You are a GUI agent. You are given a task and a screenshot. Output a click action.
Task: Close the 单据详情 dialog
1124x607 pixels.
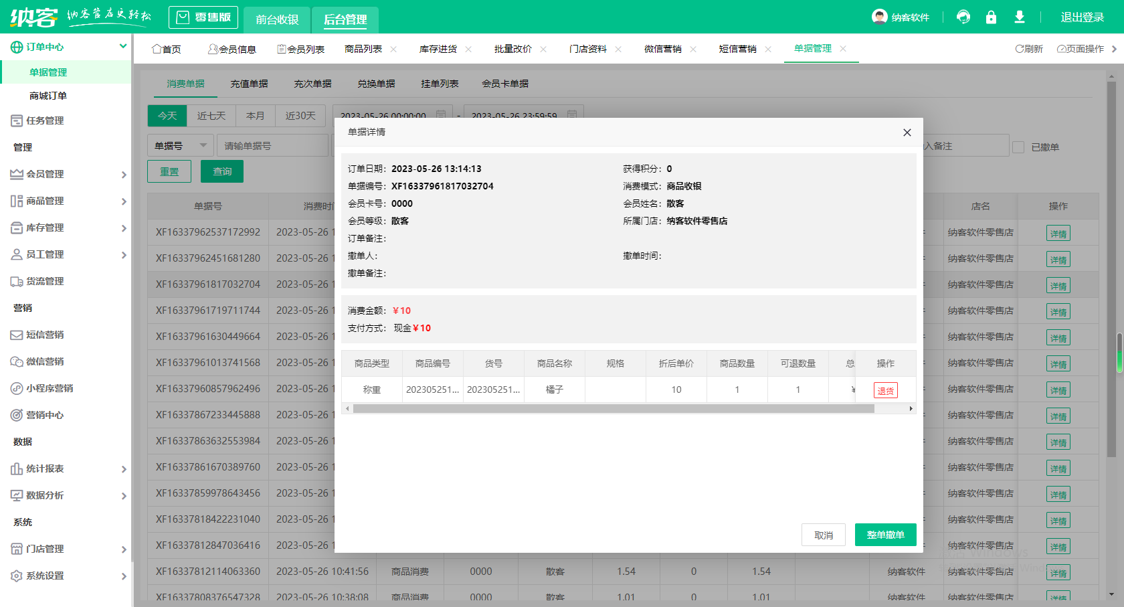pyautogui.click(x=907, y=133)
